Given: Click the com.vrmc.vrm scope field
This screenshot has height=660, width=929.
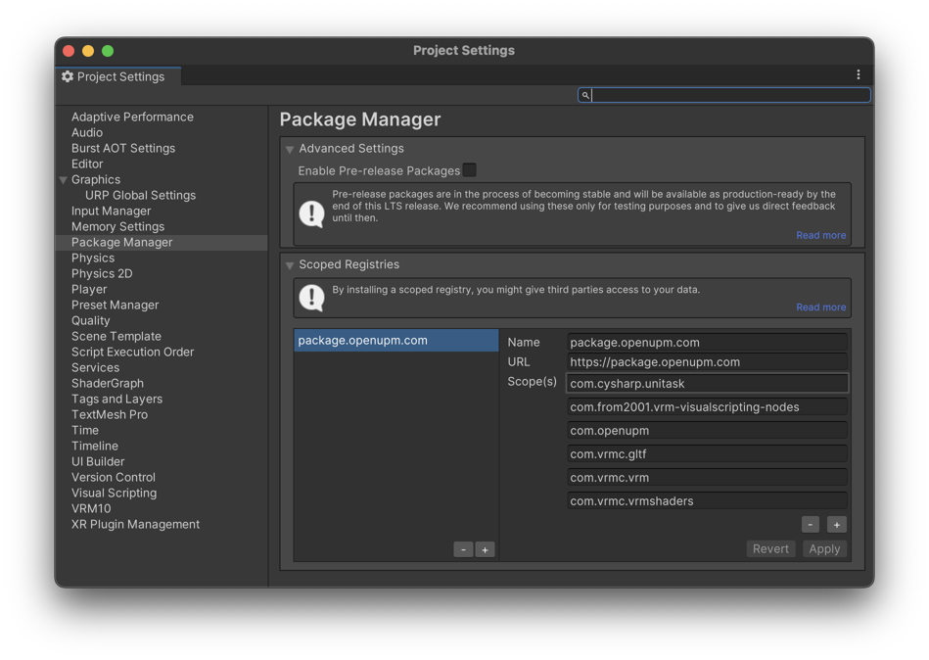Looking at the screenshot, I should click(708, 478).
